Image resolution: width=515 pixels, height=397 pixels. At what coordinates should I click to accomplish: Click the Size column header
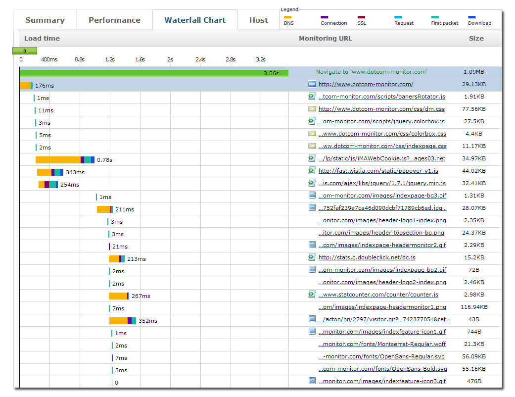point(476,38)
